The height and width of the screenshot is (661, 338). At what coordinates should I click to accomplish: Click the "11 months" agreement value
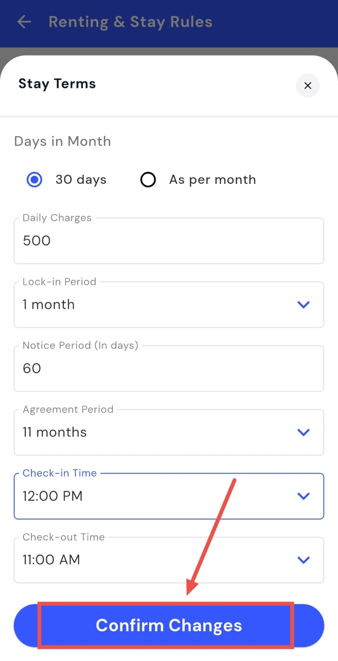[55, 433]
